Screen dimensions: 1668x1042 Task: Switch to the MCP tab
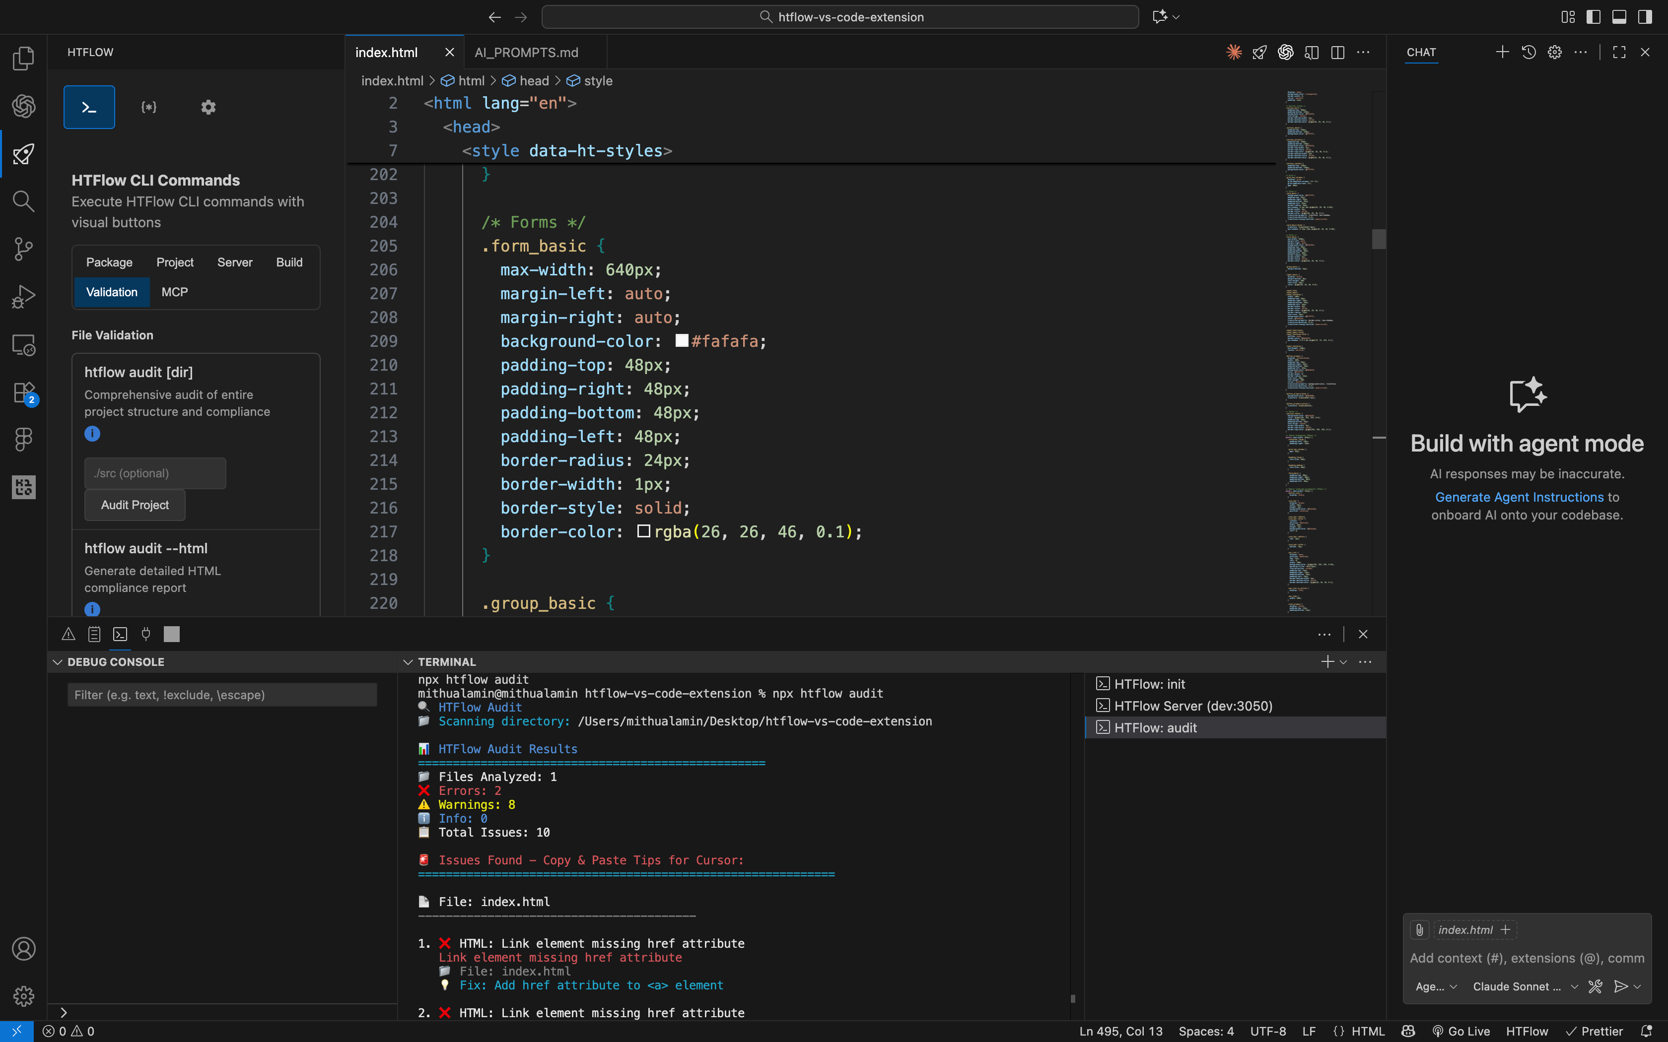tap(174, 292)
